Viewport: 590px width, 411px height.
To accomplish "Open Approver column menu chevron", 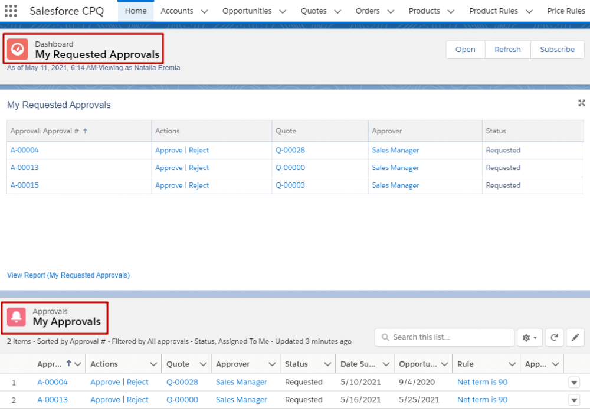I will click(x=271, y=364).
